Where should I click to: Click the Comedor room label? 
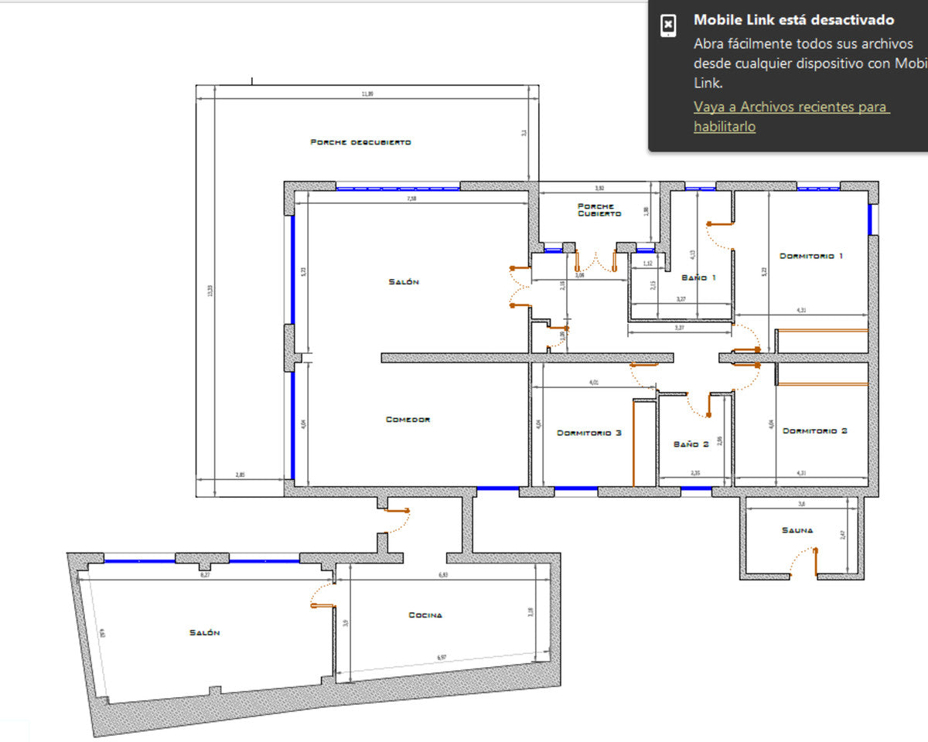pos(408,420)
